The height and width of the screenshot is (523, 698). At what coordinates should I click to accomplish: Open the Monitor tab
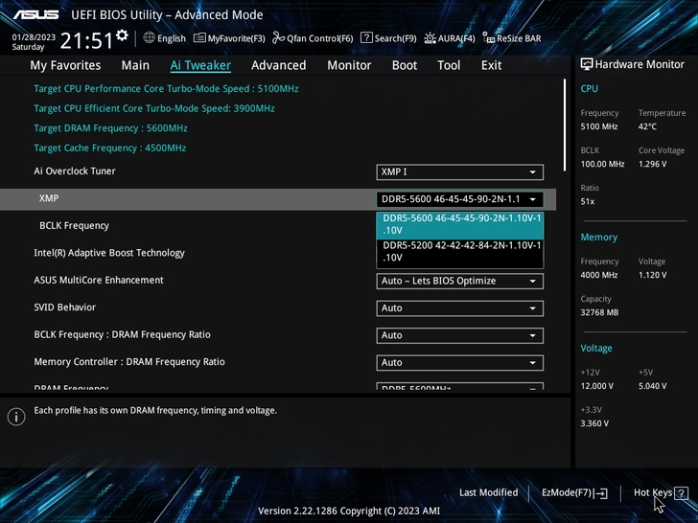pos(349,65)
